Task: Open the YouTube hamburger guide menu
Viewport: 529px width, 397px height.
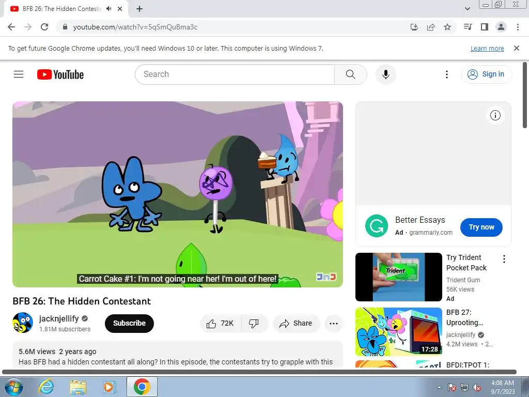Action: (19, 74)
